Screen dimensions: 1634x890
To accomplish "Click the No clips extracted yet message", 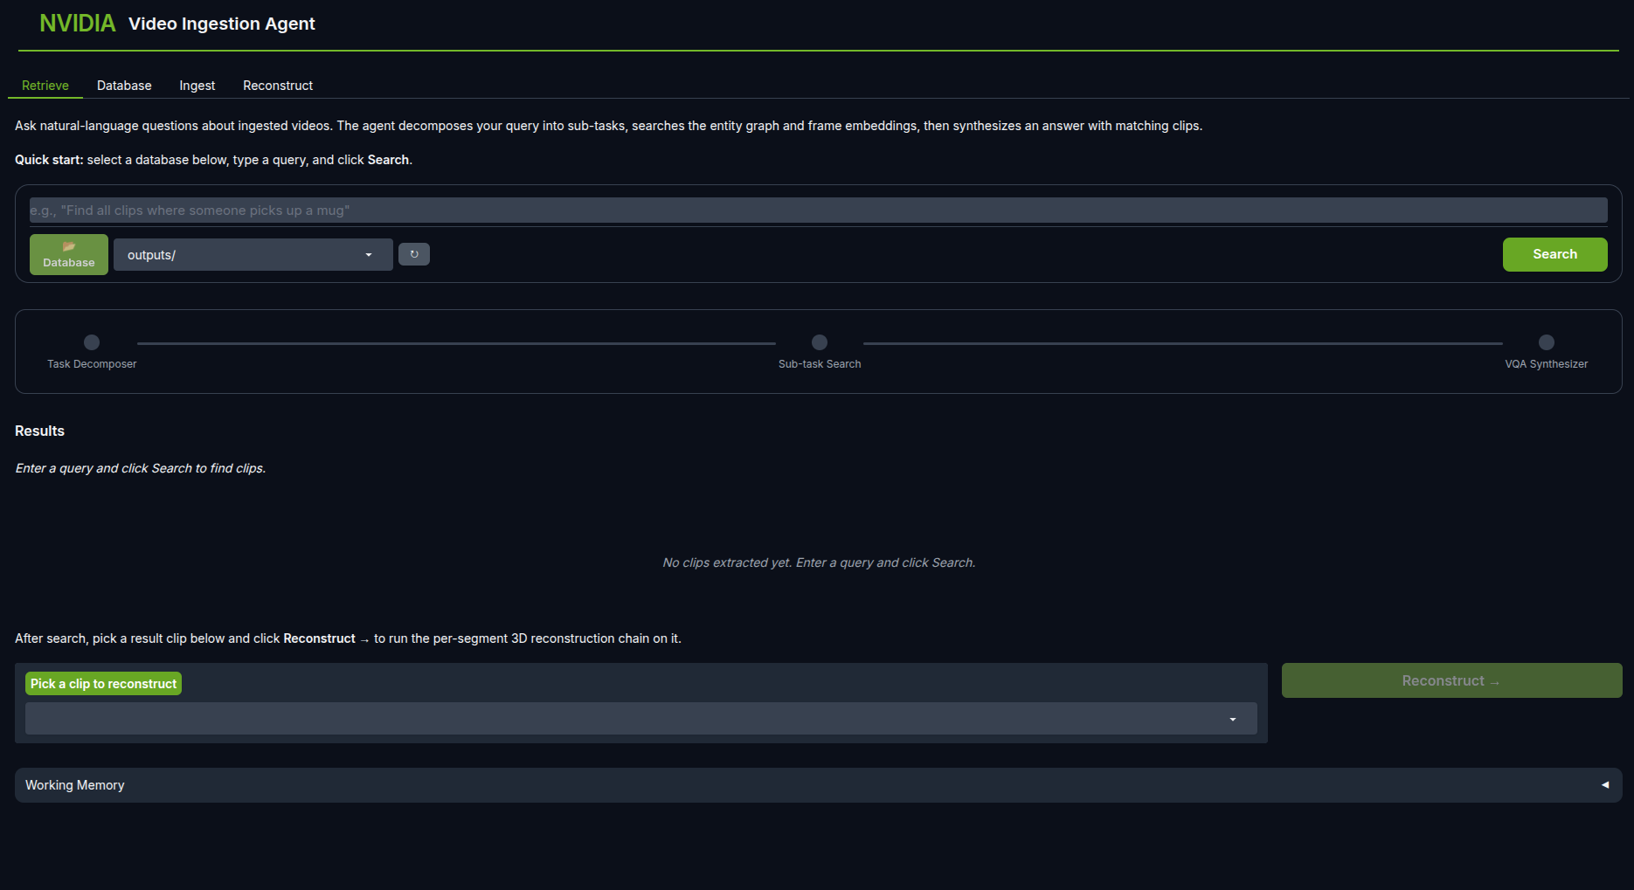I will coord(819,562).
